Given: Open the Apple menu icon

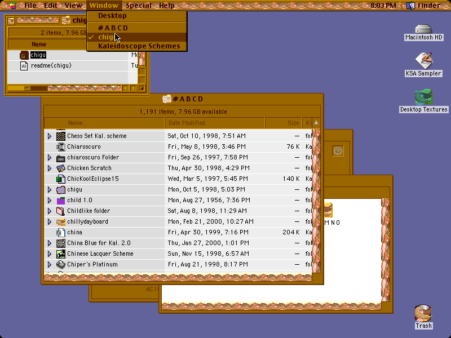Looking at the screenshot, I should click(12, 5).
